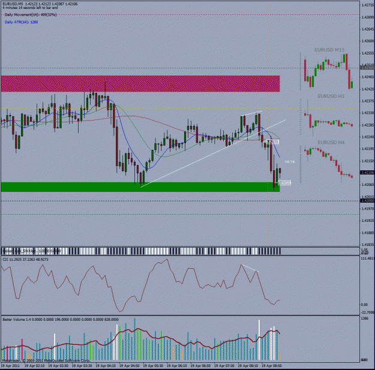Click the 1386 volume scale label
The image size is (375, 370).
(x=364, y=318)
